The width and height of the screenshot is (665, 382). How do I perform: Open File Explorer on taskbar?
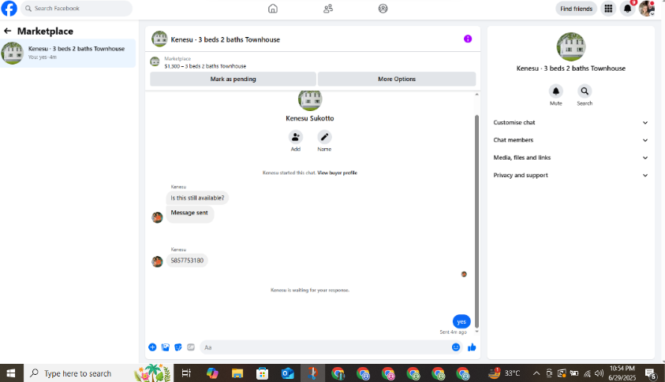[237, 373]
